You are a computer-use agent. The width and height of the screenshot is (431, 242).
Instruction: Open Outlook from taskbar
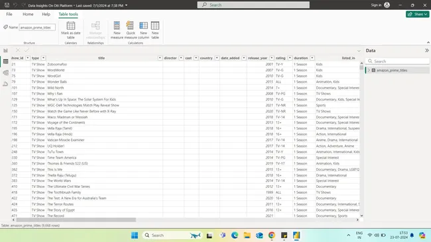point(259,235)
